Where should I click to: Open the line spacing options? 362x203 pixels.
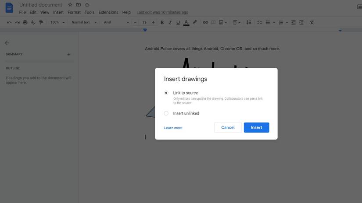(249, 22)
